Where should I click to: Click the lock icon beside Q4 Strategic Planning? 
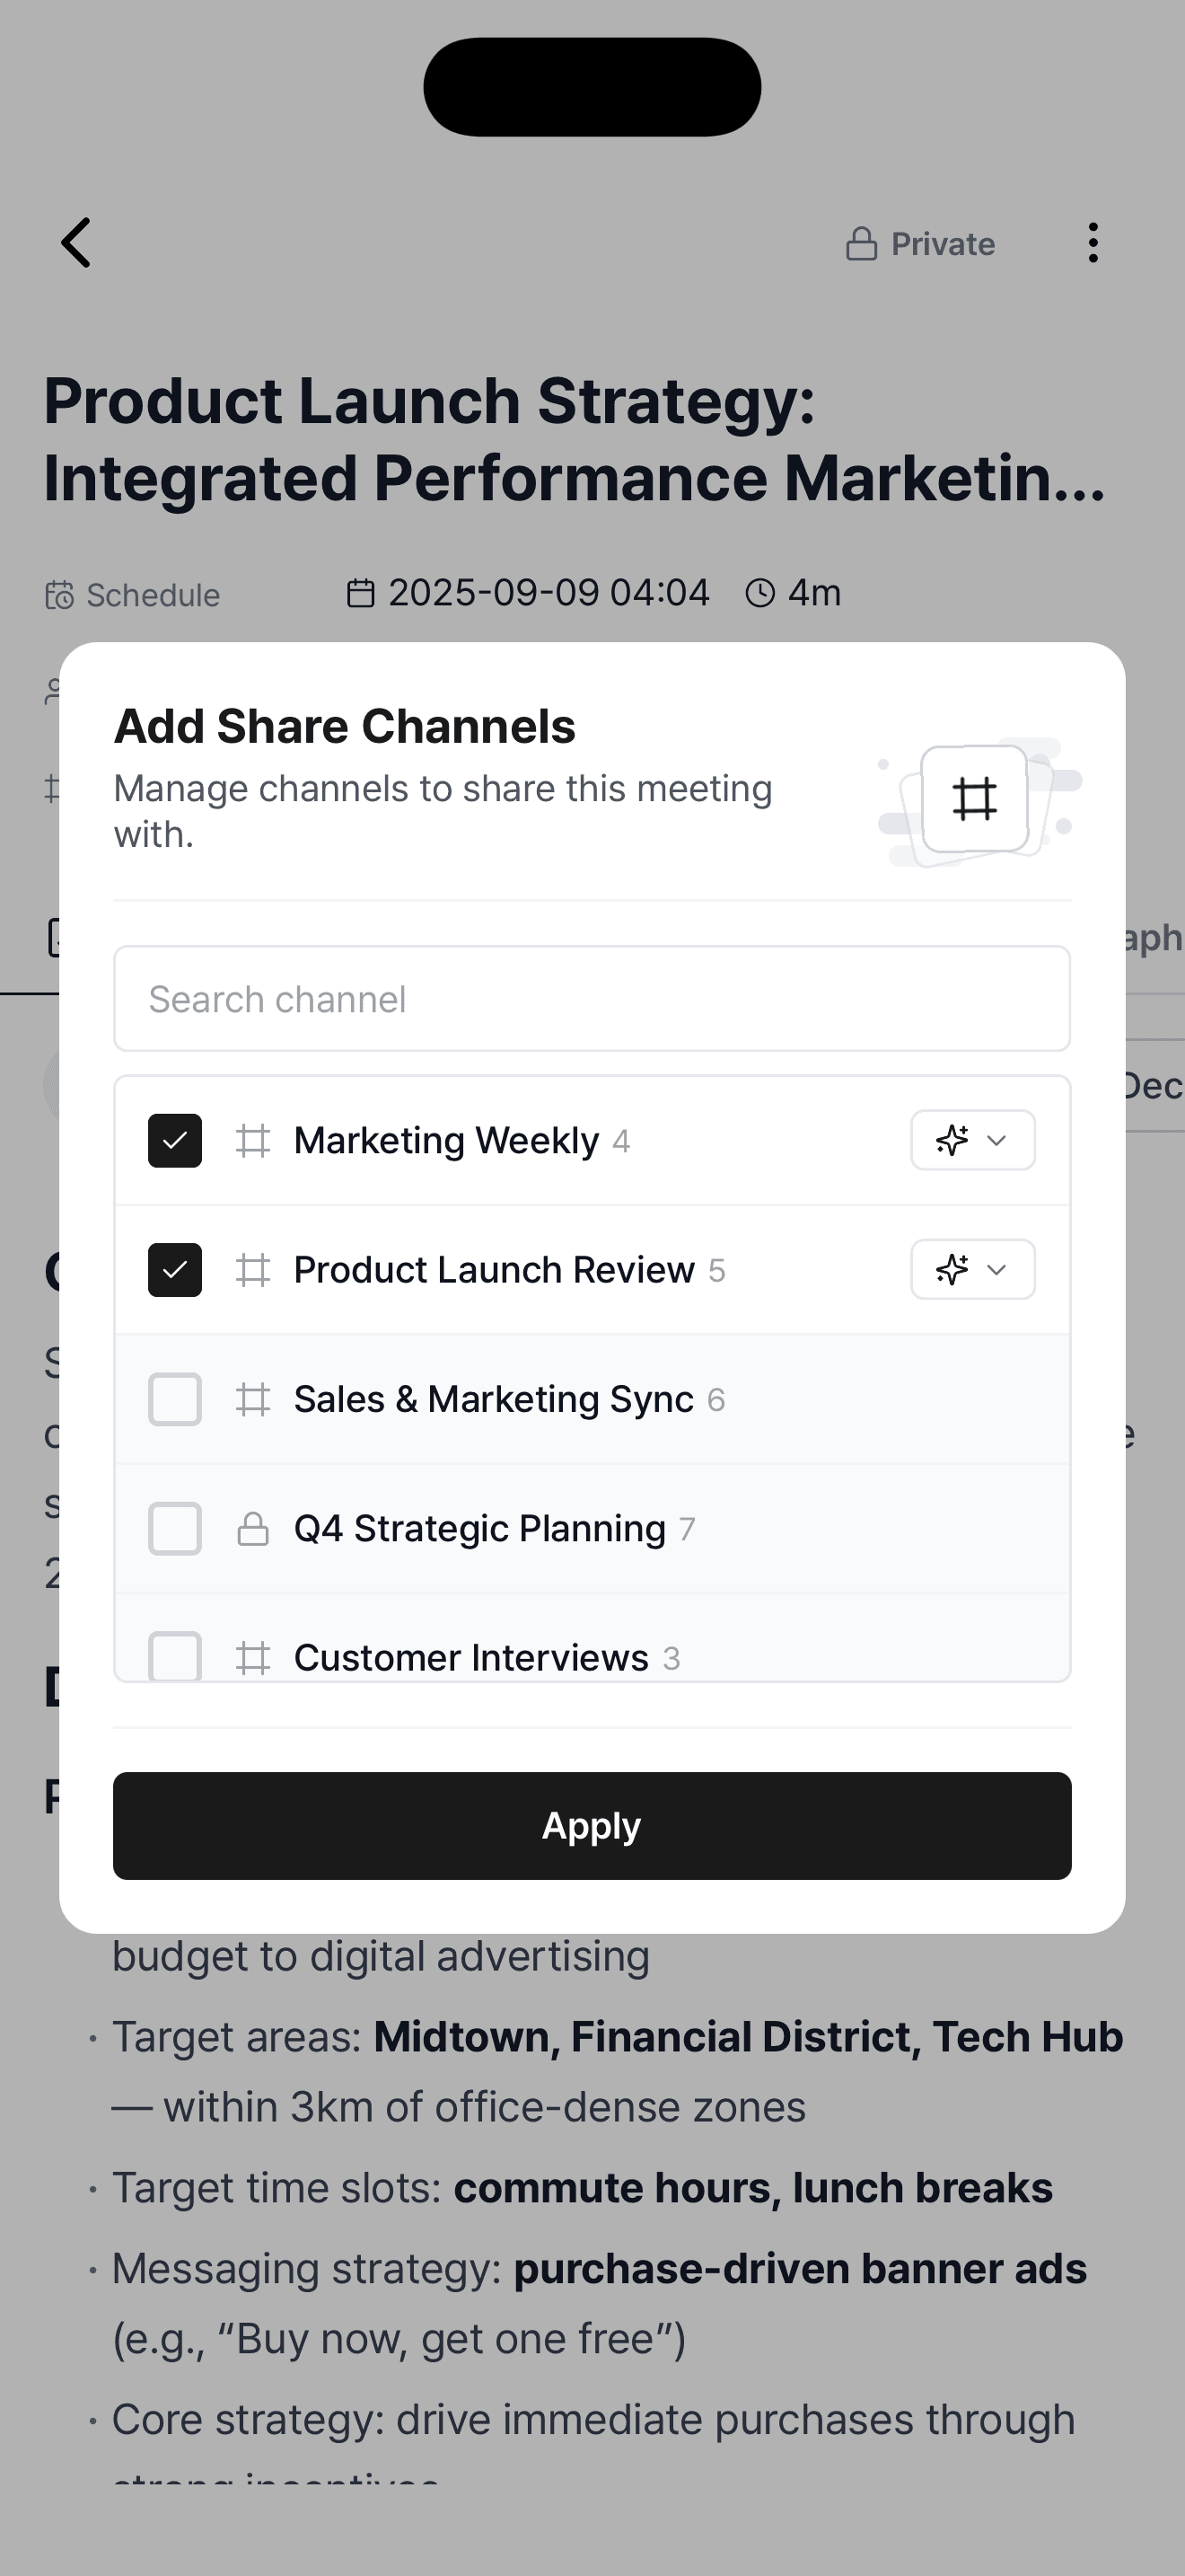pyautogui.click(x=253, y=1529)
